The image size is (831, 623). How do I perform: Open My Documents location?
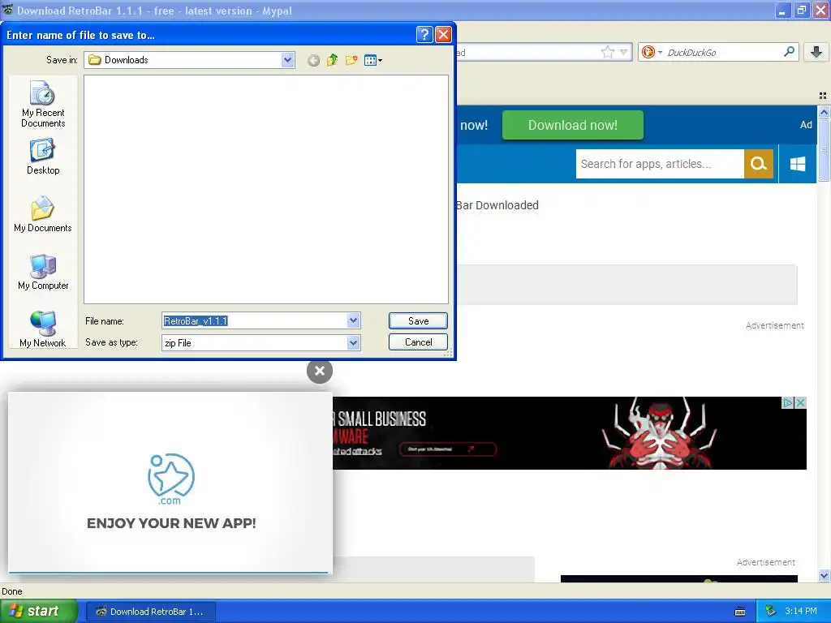tap(43, 214)
